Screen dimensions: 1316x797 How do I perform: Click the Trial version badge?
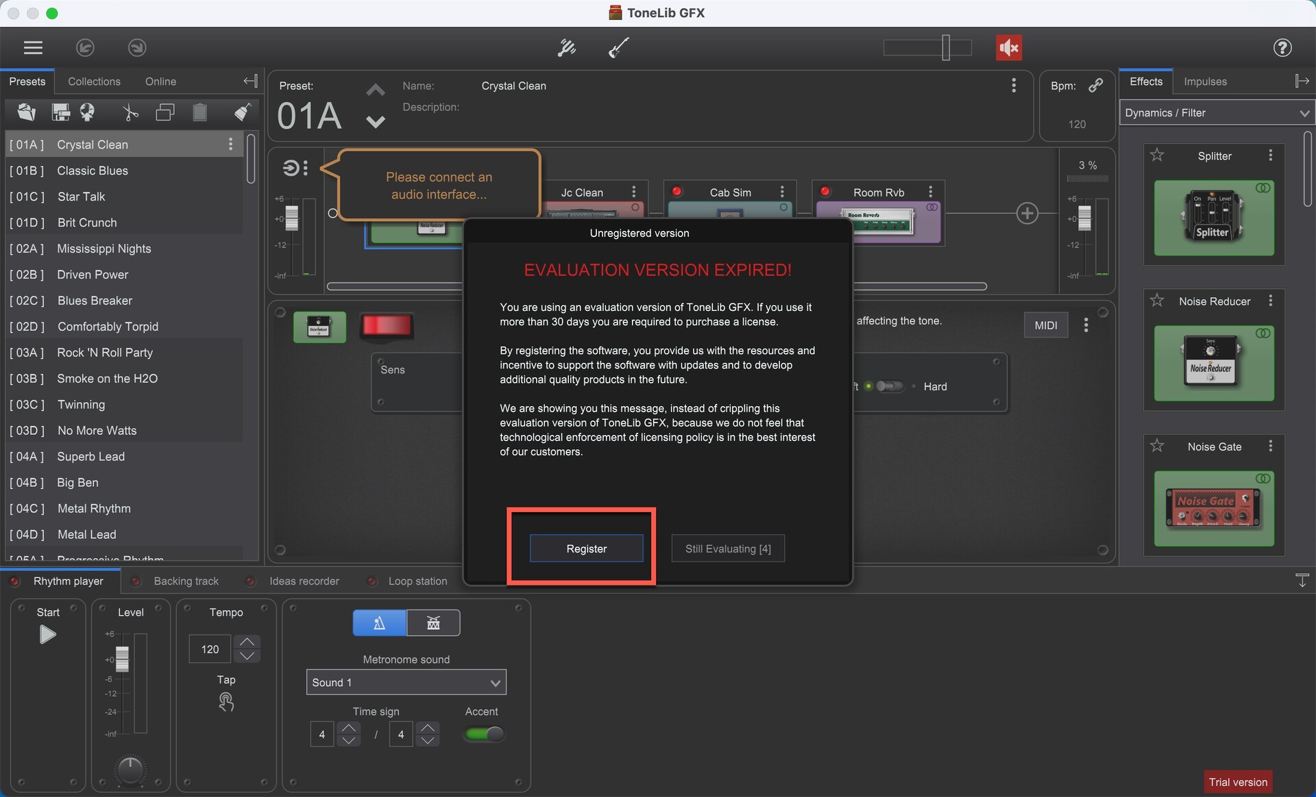click(x=1238, y=782)
